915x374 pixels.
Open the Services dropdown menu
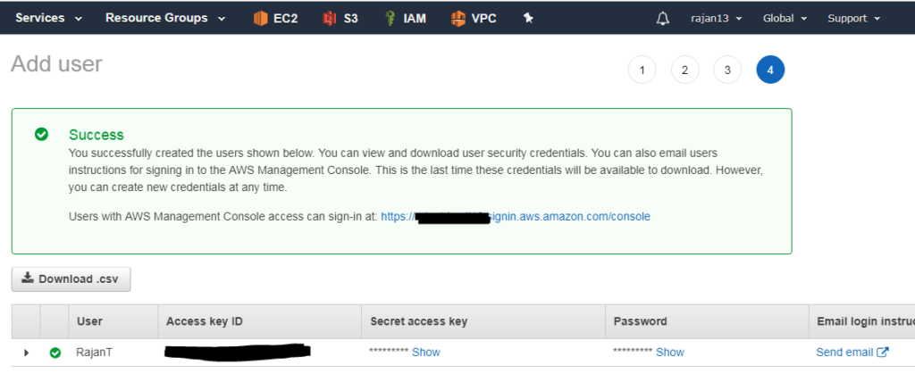tap(49, 18)
